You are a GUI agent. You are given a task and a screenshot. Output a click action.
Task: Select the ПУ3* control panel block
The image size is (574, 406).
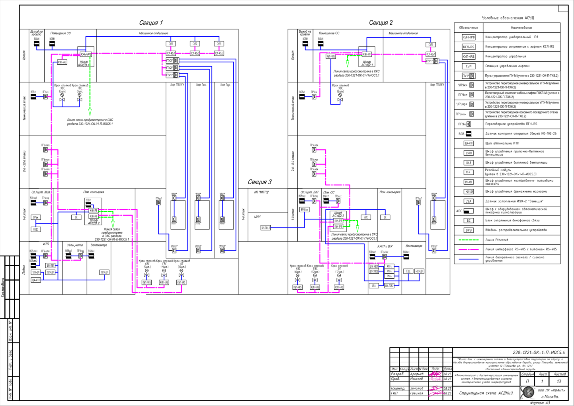pyautogui.click(x=170, y=61)
